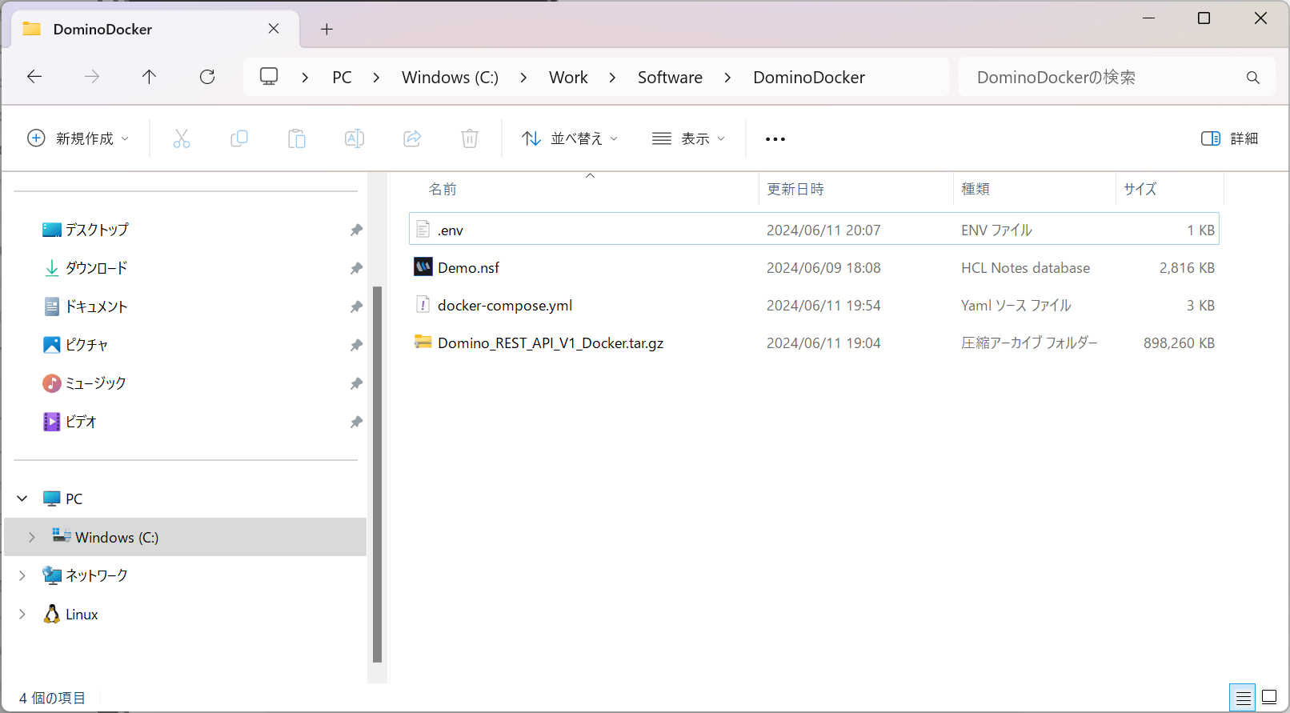Click the forward navigation arrow
Screen dimensions: 1290x713
pos(92,77)
